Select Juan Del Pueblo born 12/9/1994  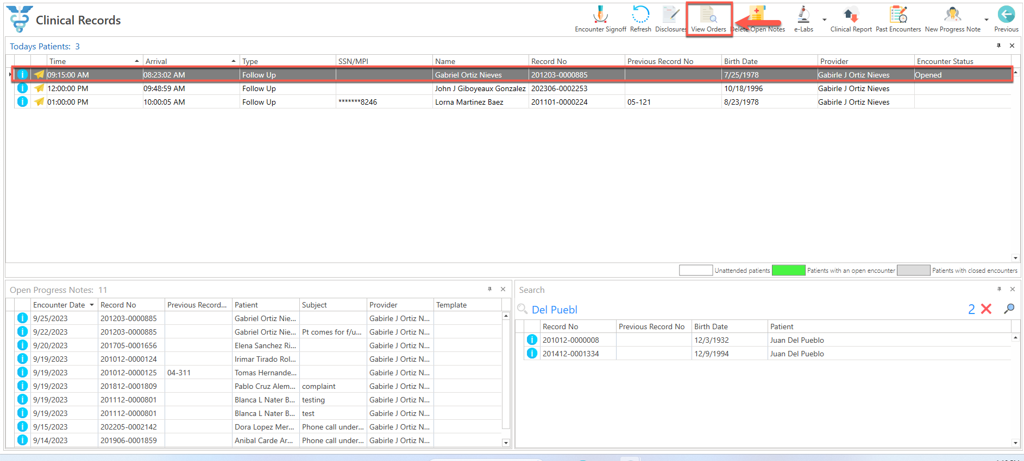(797, 354)
